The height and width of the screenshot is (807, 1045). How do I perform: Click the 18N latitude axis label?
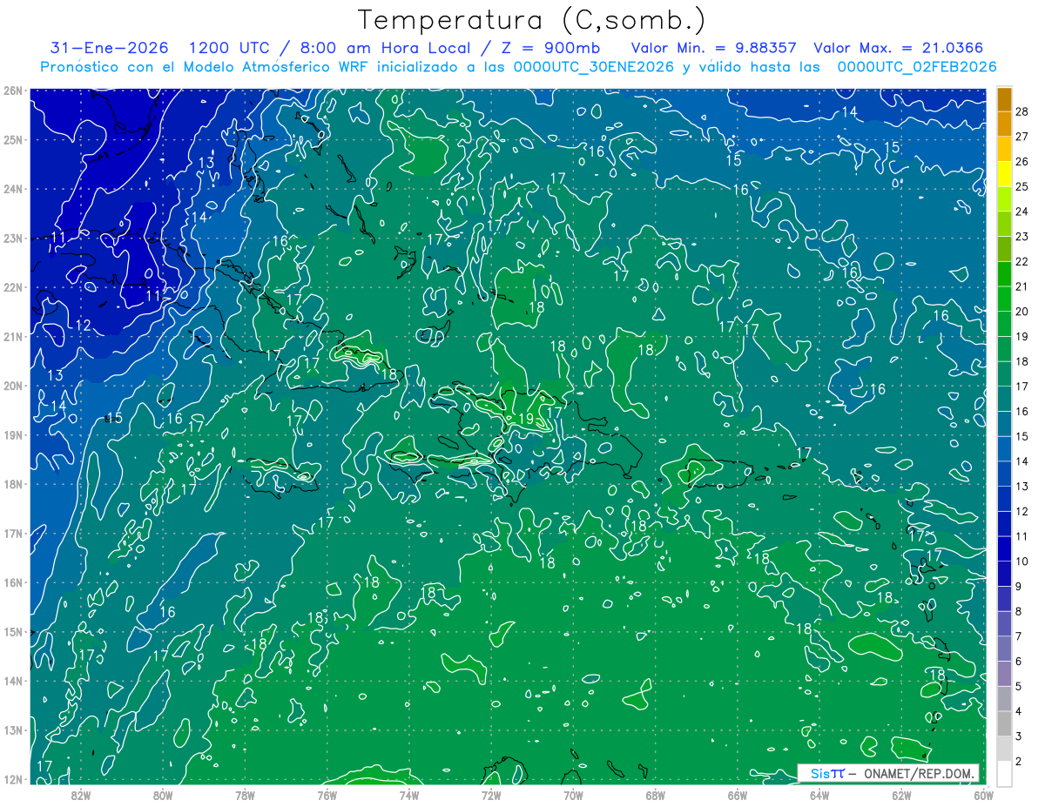pos(12,484)
